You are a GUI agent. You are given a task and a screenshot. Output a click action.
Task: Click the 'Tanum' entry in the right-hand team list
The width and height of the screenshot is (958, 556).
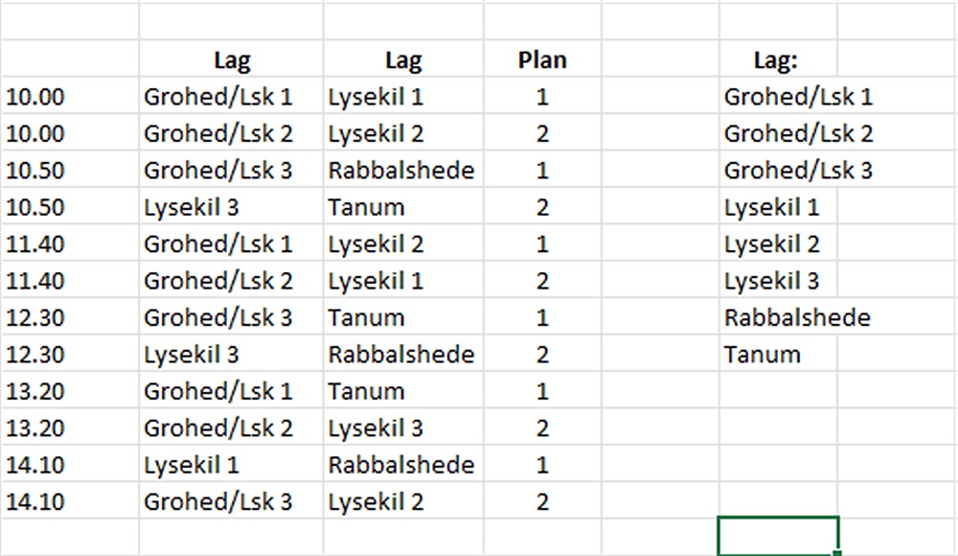[763, 355]
